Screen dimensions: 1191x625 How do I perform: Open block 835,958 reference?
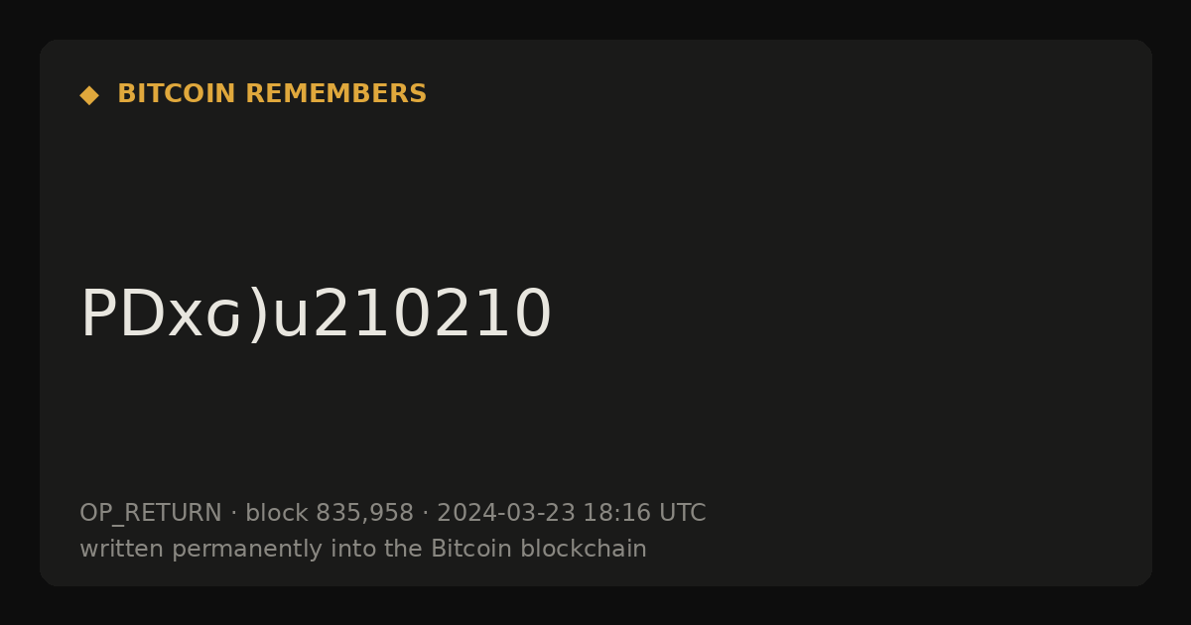click(330, 514)
